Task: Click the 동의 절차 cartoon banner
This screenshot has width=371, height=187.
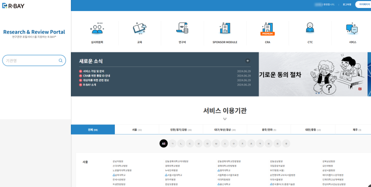Action: click(x=313, y=74)
